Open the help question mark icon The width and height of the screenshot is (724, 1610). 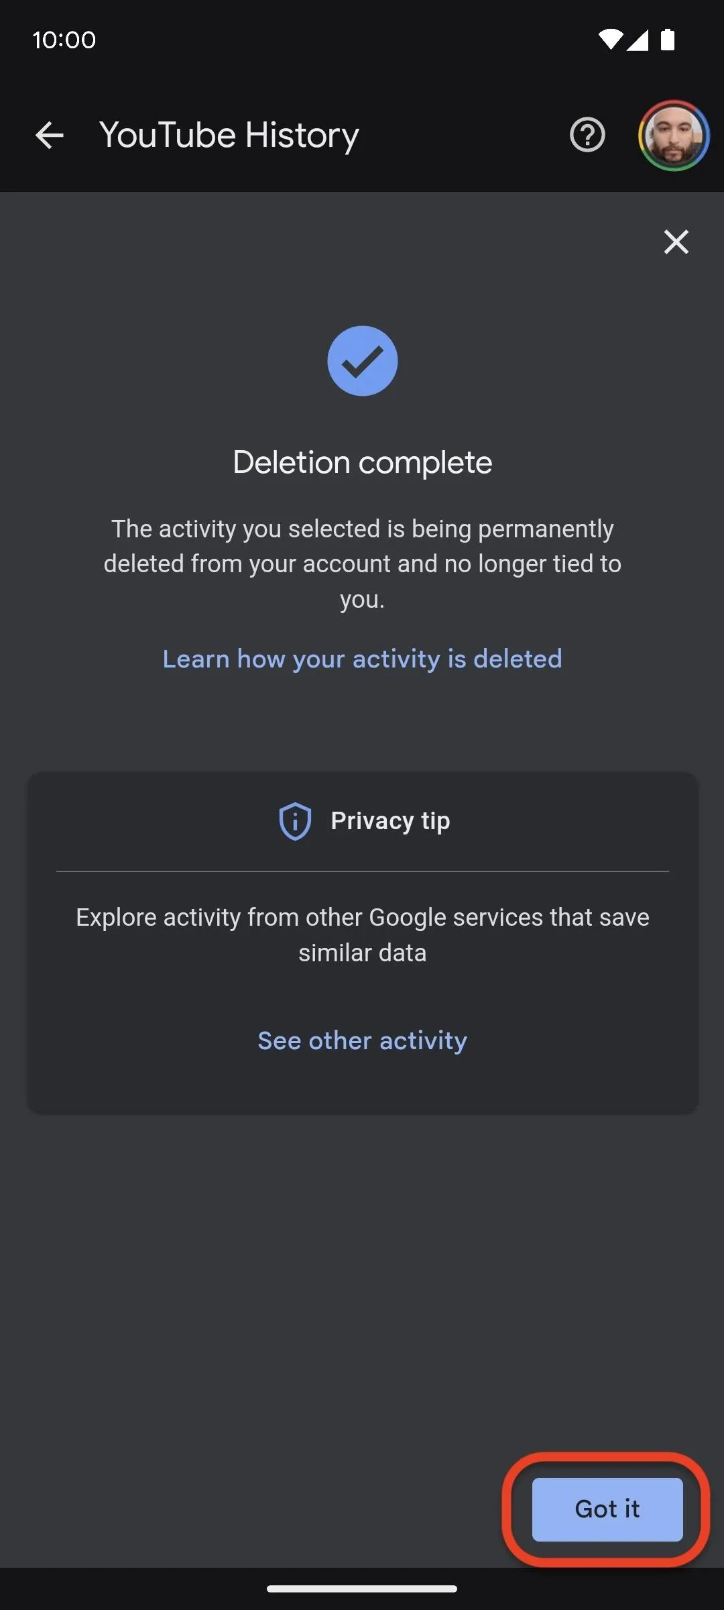[x=587, y=136]
